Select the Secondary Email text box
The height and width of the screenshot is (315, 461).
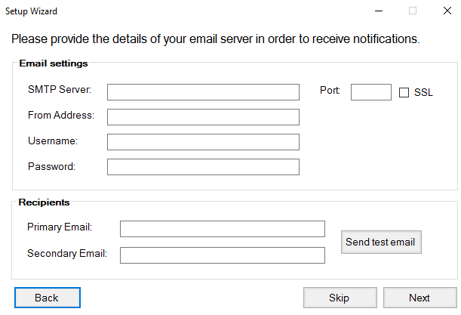tap(223, 255)
